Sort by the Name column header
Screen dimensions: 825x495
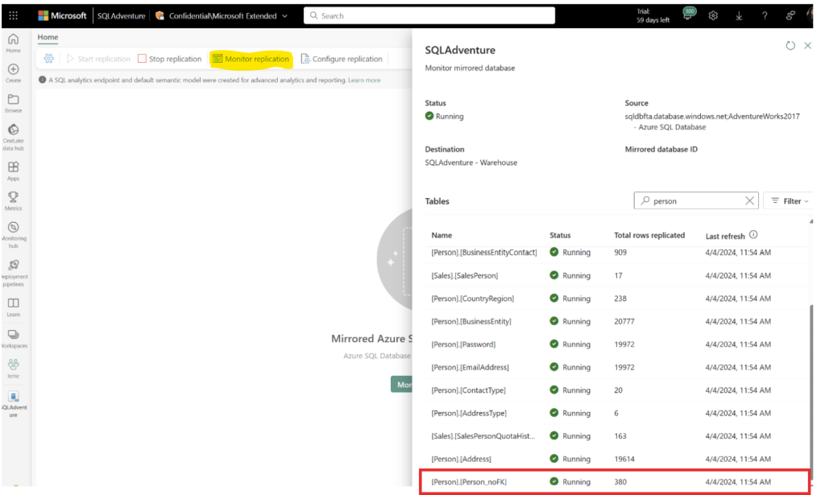click(442, 235)
